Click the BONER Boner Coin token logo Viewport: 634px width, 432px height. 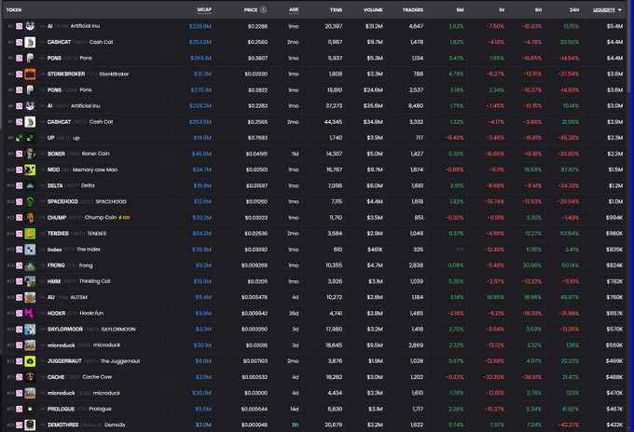pos(30,154)
